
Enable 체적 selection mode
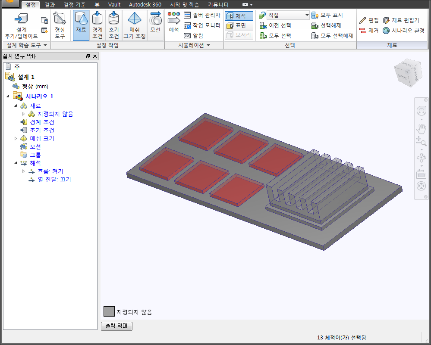pos(239,16)
